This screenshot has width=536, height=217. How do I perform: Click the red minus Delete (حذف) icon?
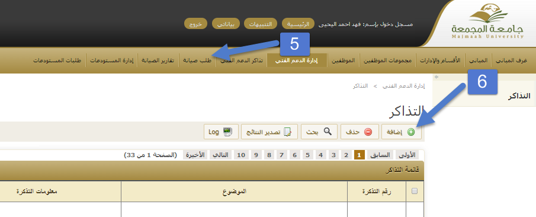pyautogui.click(x=368, y=132)
